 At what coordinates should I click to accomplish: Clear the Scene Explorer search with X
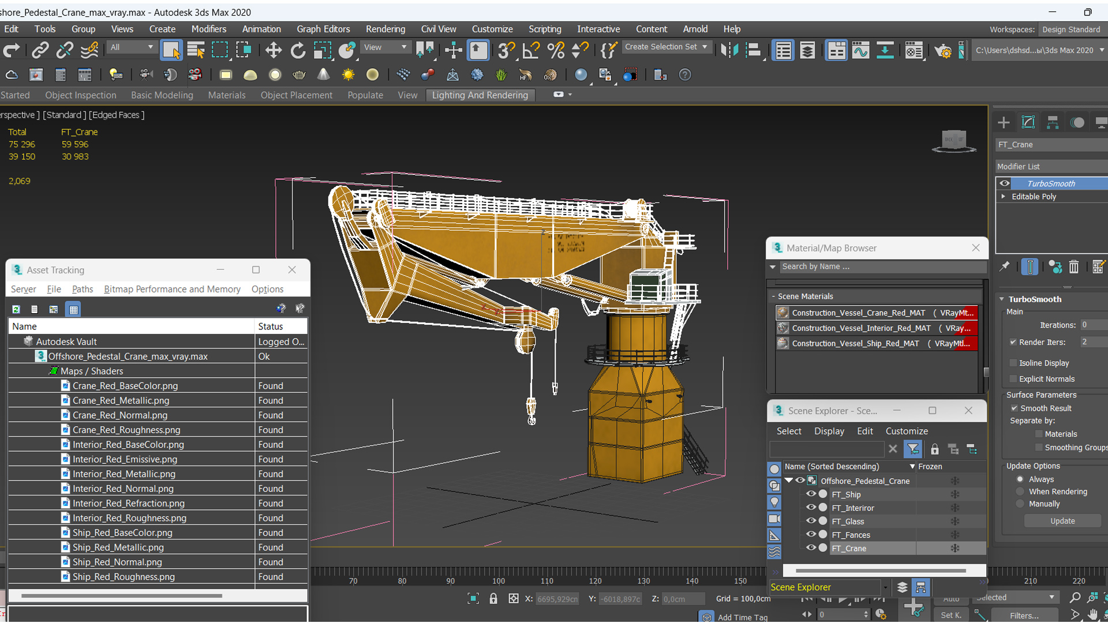[893, 449]
